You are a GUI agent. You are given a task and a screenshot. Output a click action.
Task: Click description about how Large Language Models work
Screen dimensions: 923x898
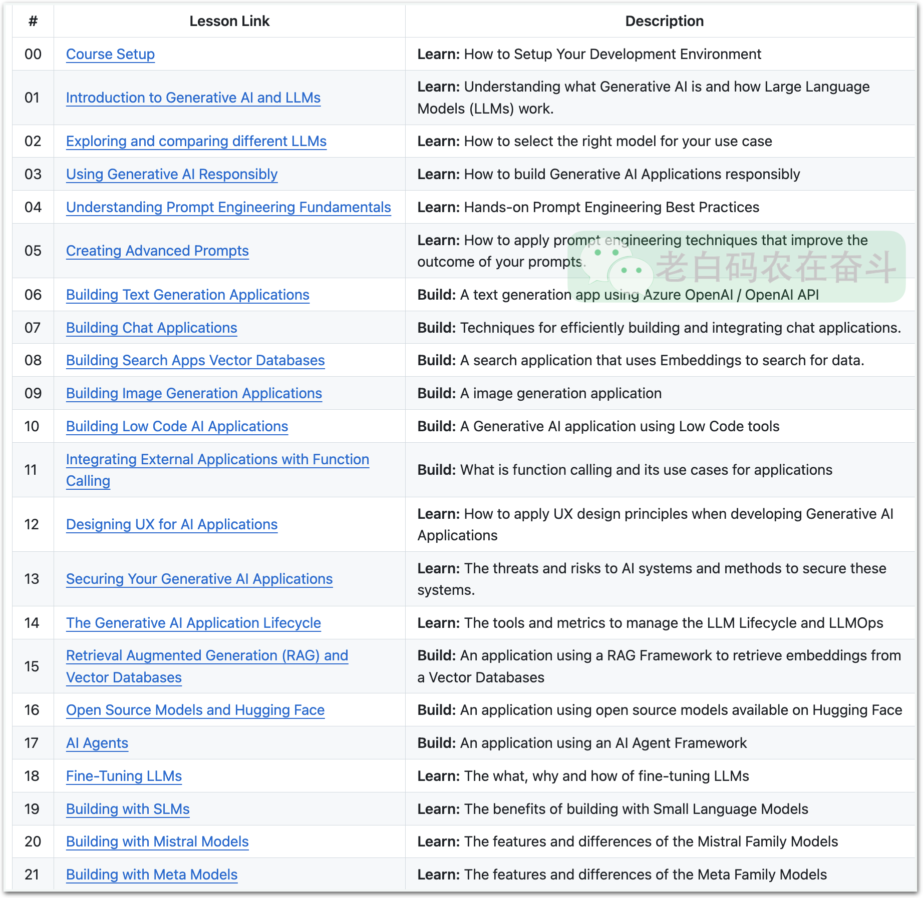[x=644, y=98]
